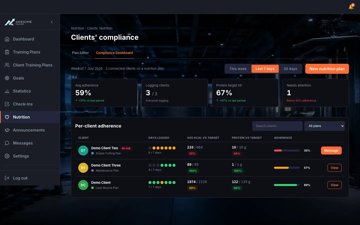
Task: Click the Check-Ins checkbox icon
Action: (7, 104)
